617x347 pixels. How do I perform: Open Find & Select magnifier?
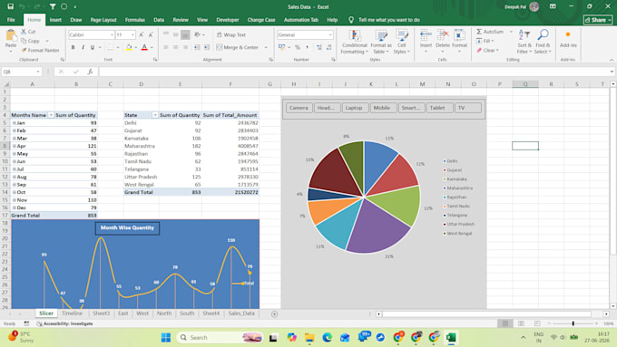pos(543,42)
